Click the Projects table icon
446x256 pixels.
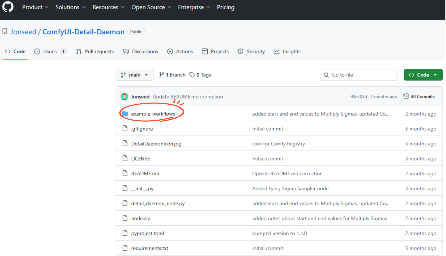coord(205,52)
